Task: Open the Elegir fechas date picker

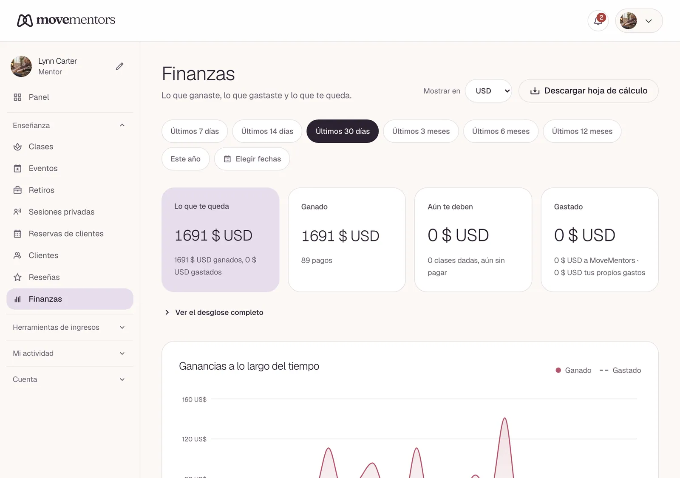Action: pos(252,159)
